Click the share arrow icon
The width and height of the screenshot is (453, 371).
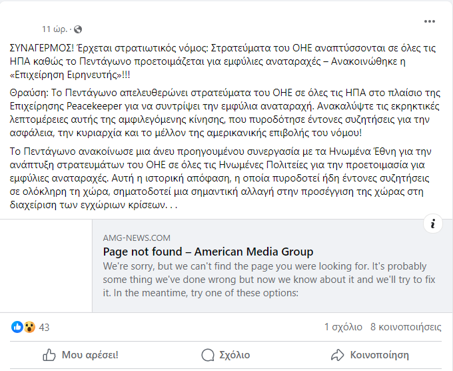pyautogui.click(x=338, y=355)
